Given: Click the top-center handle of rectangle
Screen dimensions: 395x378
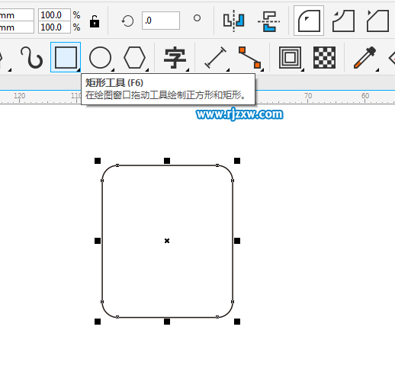Looking at the screenshot, I should tap(167, 161).
